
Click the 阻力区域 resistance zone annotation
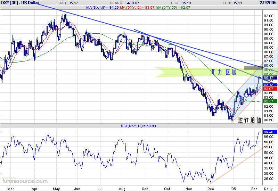pyautogui.click(x=223, y=72)
